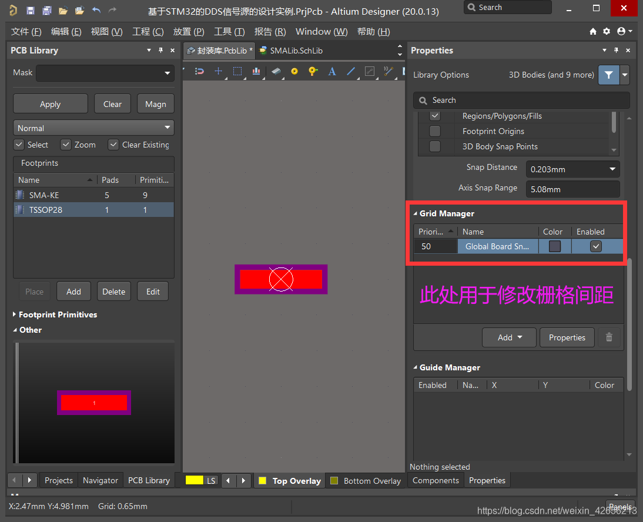Image resolution: width=643 pixels, height=522 pixels.
Task: Select the Place Pad tool
Action: [294, 71]
